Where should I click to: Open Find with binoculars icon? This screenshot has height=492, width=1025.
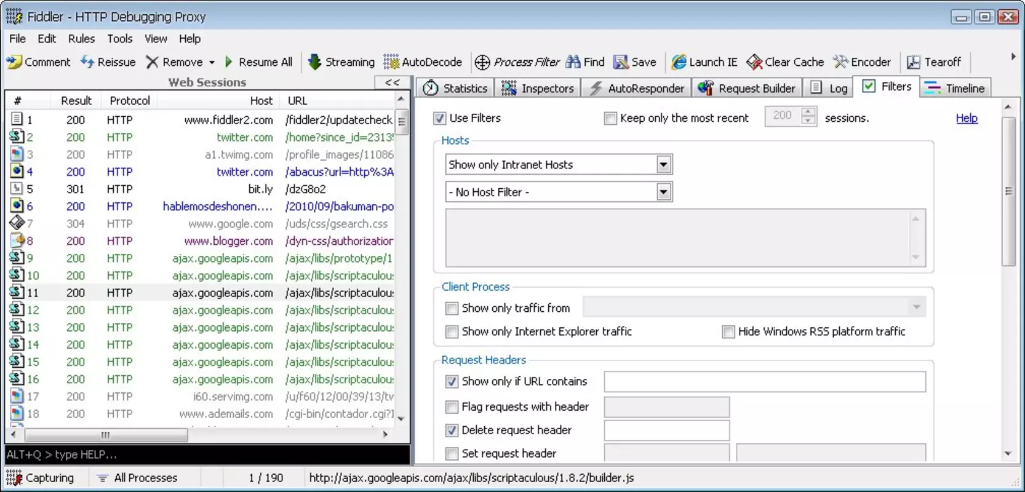pos(573,62)
